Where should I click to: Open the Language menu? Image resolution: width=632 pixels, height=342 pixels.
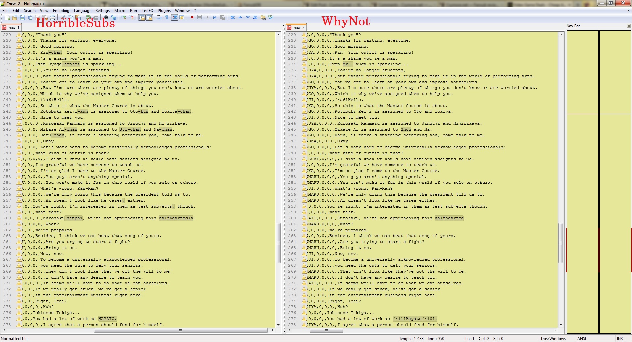[x=83, y=11]
